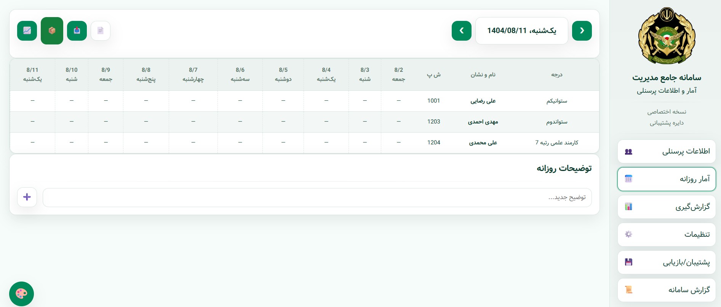Open گزارش سامانه system log
Image resolution: width=721 pixels, height=307 pixels.
(667, 290)
